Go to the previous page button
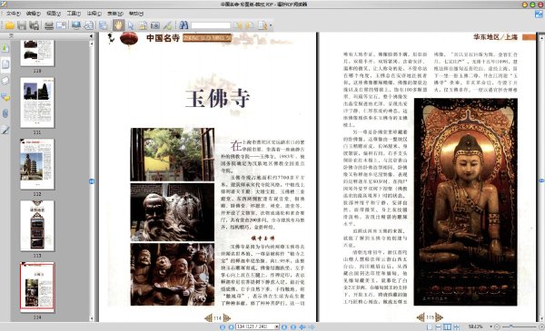This screenshot has width=545, height=331. (x=231, y=326)
